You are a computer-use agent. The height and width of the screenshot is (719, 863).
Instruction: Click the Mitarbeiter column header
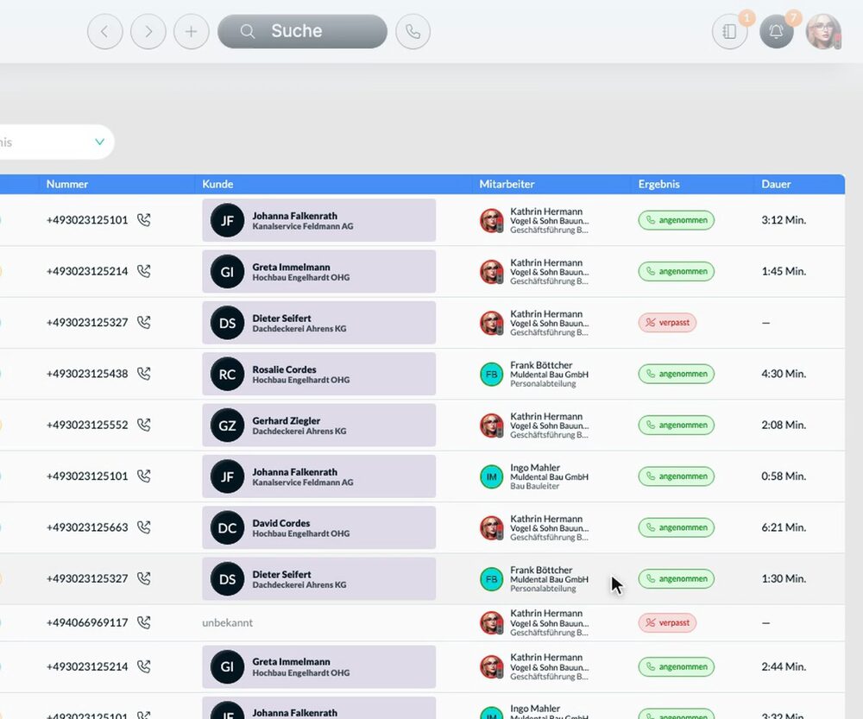pos(507,185)
